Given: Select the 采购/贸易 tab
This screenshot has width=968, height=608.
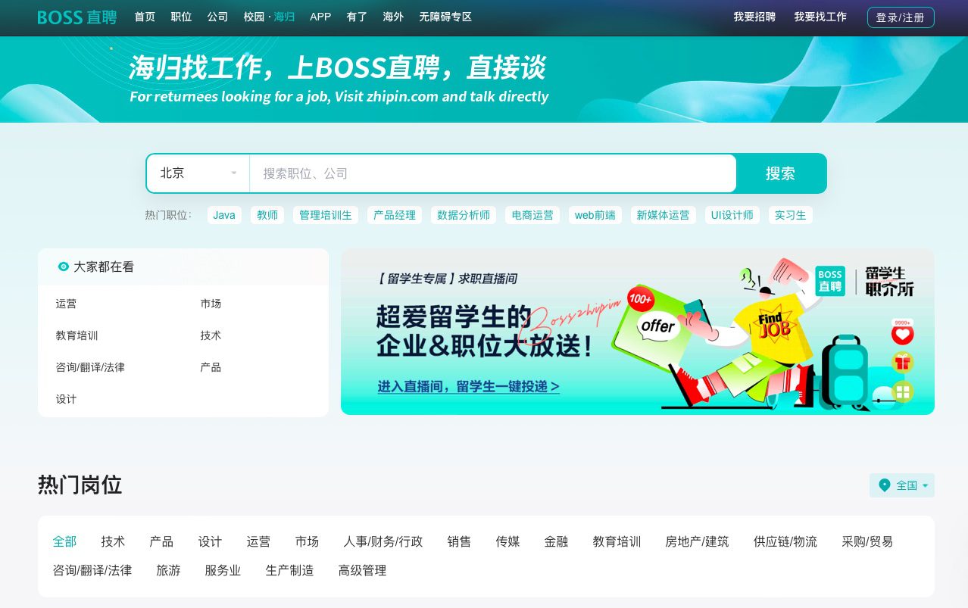Looking at the screenshot, I should pyautogui.click(x=867, y=541).
